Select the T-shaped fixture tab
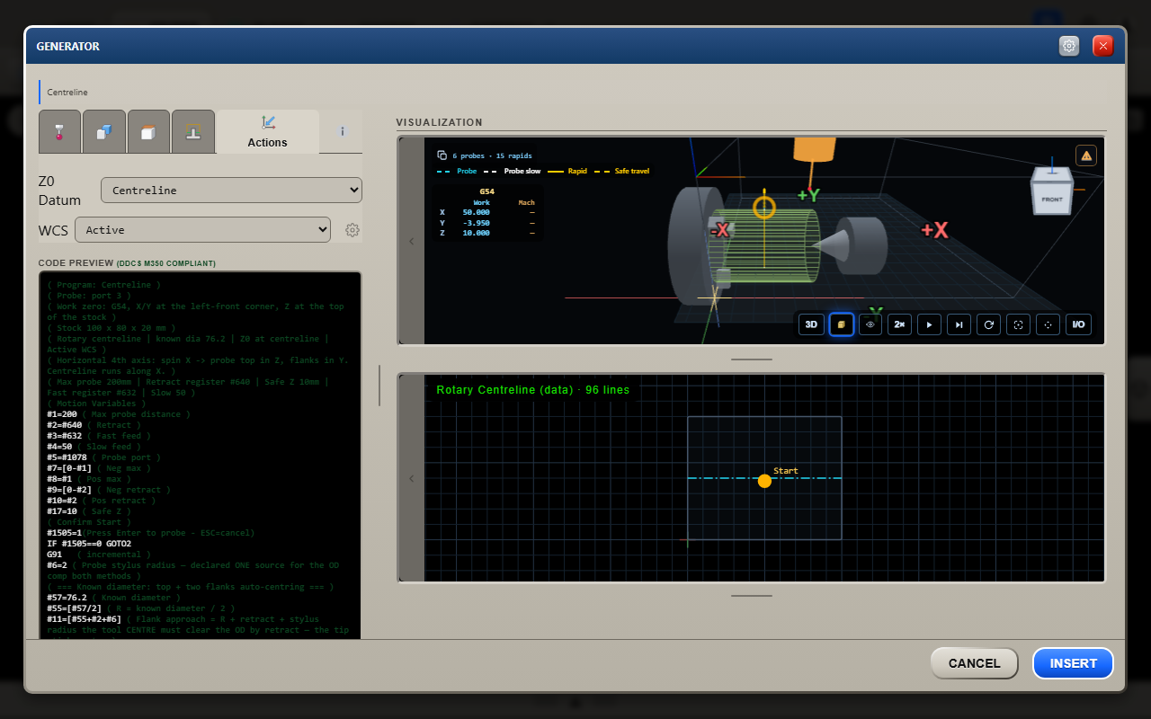The height and width of the screenshot is (719, 1151). click(x=193, y=131)
